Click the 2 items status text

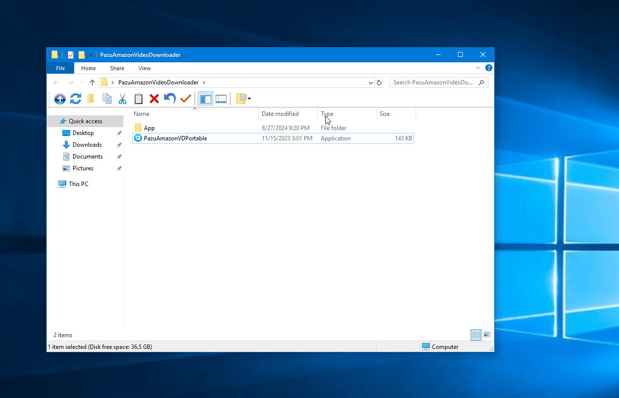[x=63, y=335]
